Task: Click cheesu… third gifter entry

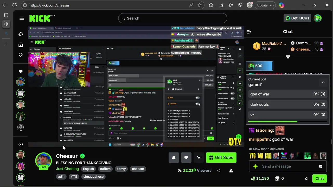Action: (307, 49)
